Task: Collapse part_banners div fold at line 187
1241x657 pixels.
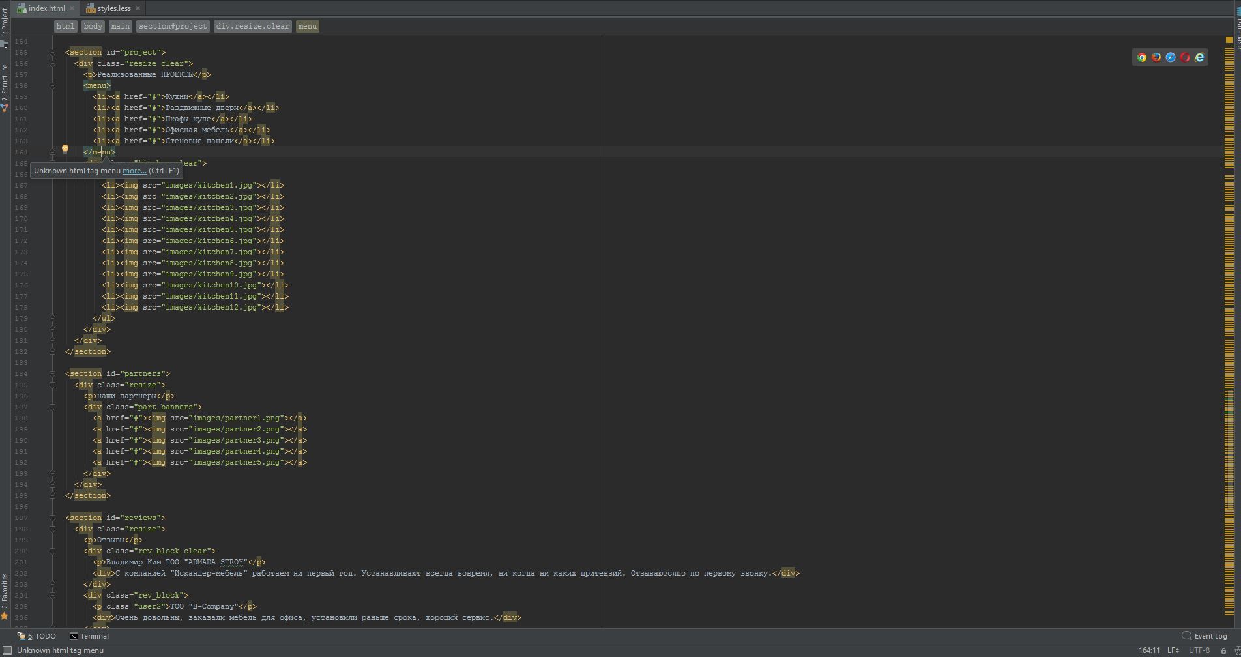Action: coord(52,407)
